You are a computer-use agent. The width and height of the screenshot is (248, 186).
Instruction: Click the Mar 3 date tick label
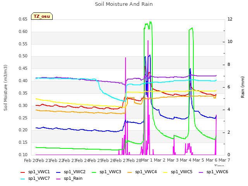(173, 160)
